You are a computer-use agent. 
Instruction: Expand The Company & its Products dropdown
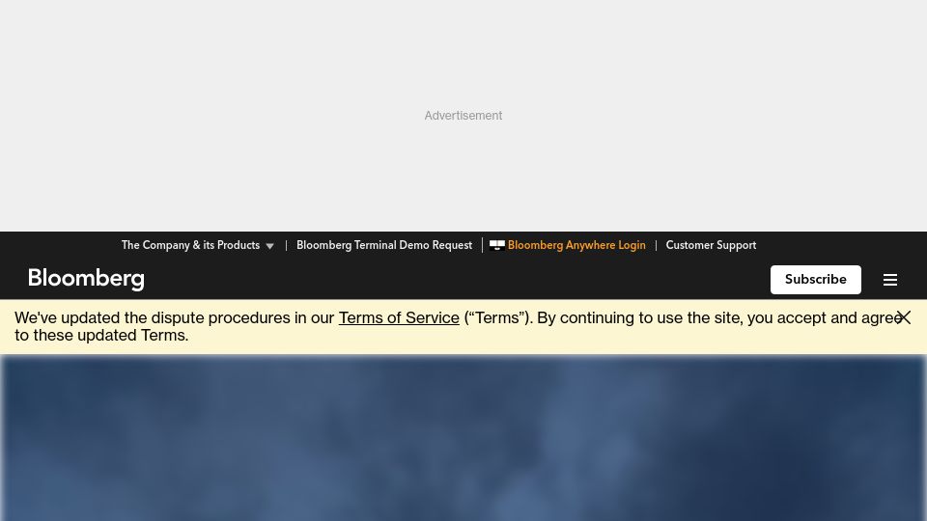pyautogui.click(x=197, y=245)
